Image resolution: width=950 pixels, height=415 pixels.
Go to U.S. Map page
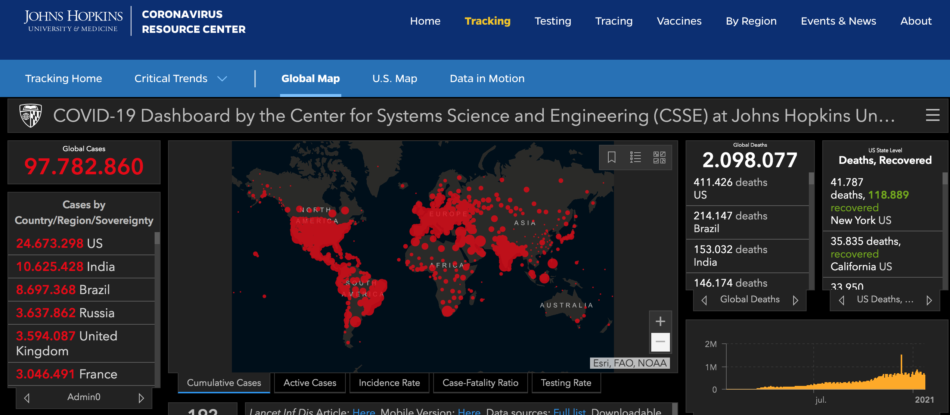[394, 78]
